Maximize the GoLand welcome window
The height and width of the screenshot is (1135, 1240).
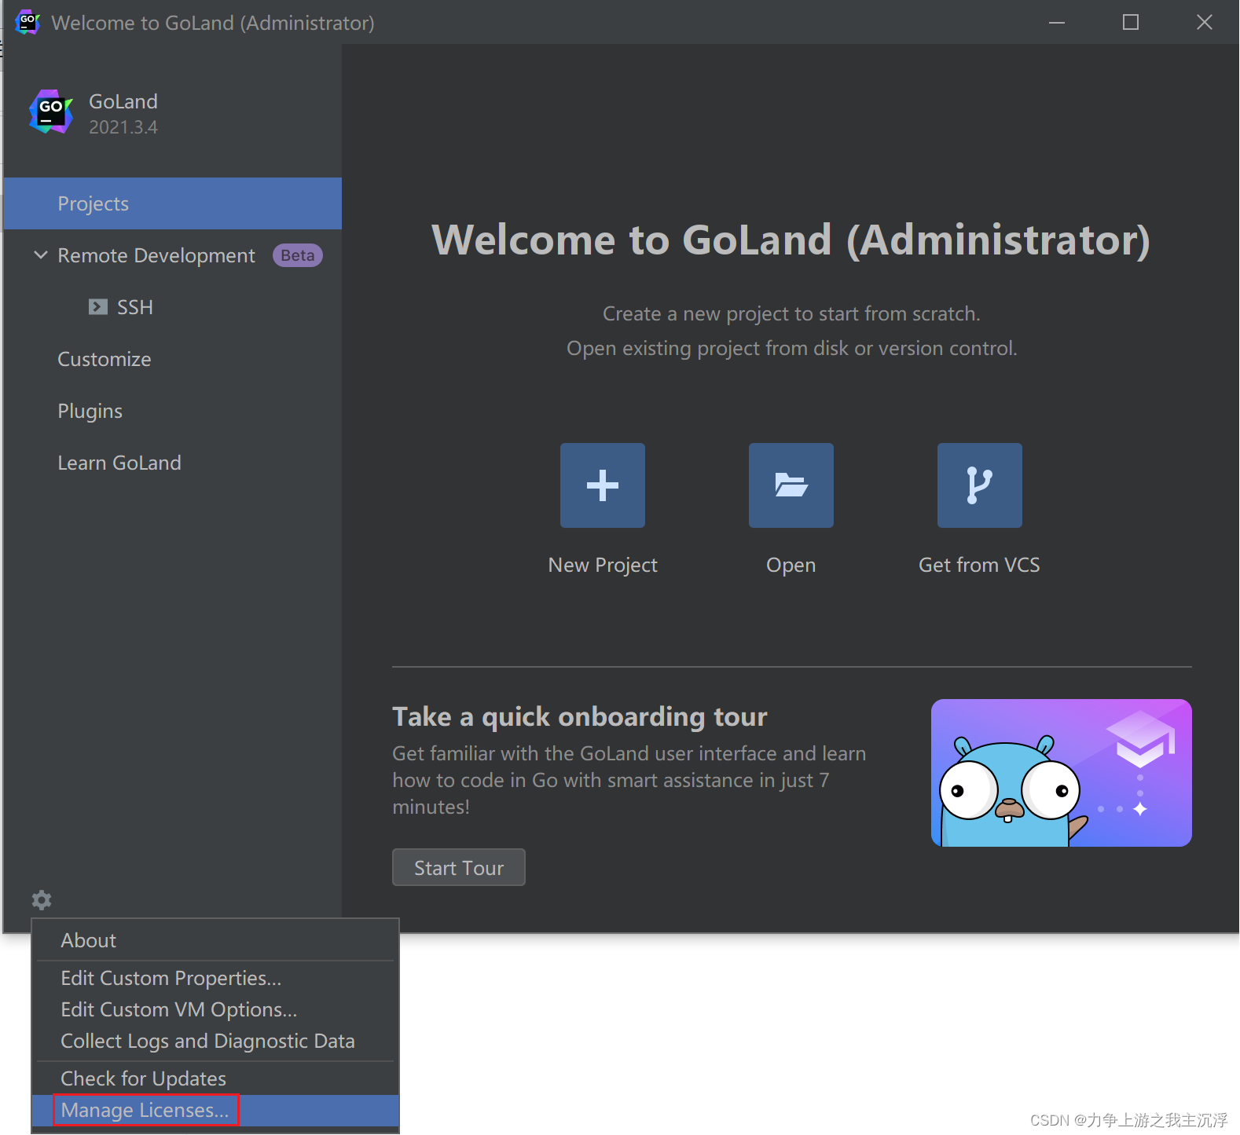tap(1131, 22)
